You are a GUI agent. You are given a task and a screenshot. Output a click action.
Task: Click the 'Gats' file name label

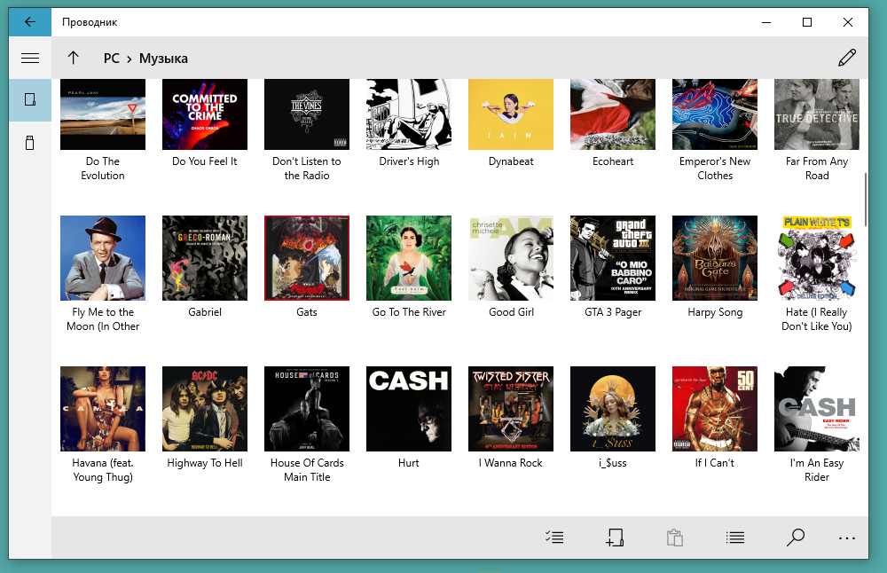(x=307, y=312)
